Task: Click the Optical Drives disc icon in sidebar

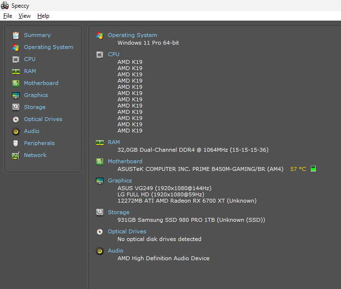Action: coord(16,119)
